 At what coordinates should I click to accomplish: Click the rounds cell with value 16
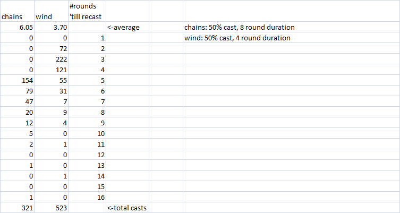pyautogui.click(x=87, y=197)
